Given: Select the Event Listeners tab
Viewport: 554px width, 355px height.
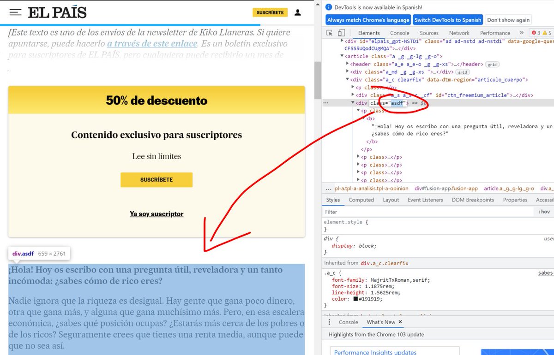Looking at the screenshot, I should (425, 200).
